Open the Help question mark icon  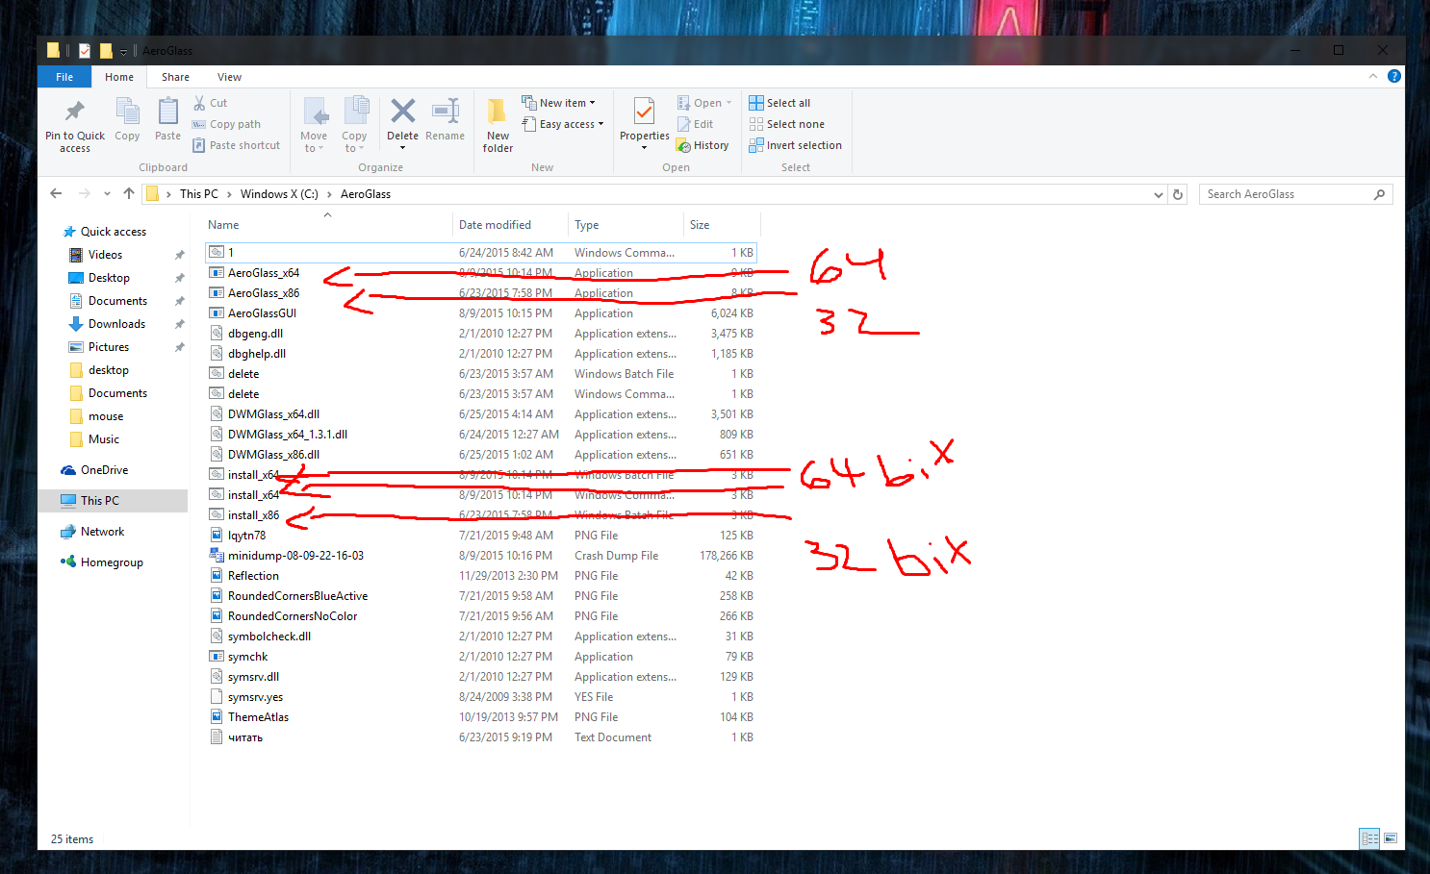point(1393,76)
